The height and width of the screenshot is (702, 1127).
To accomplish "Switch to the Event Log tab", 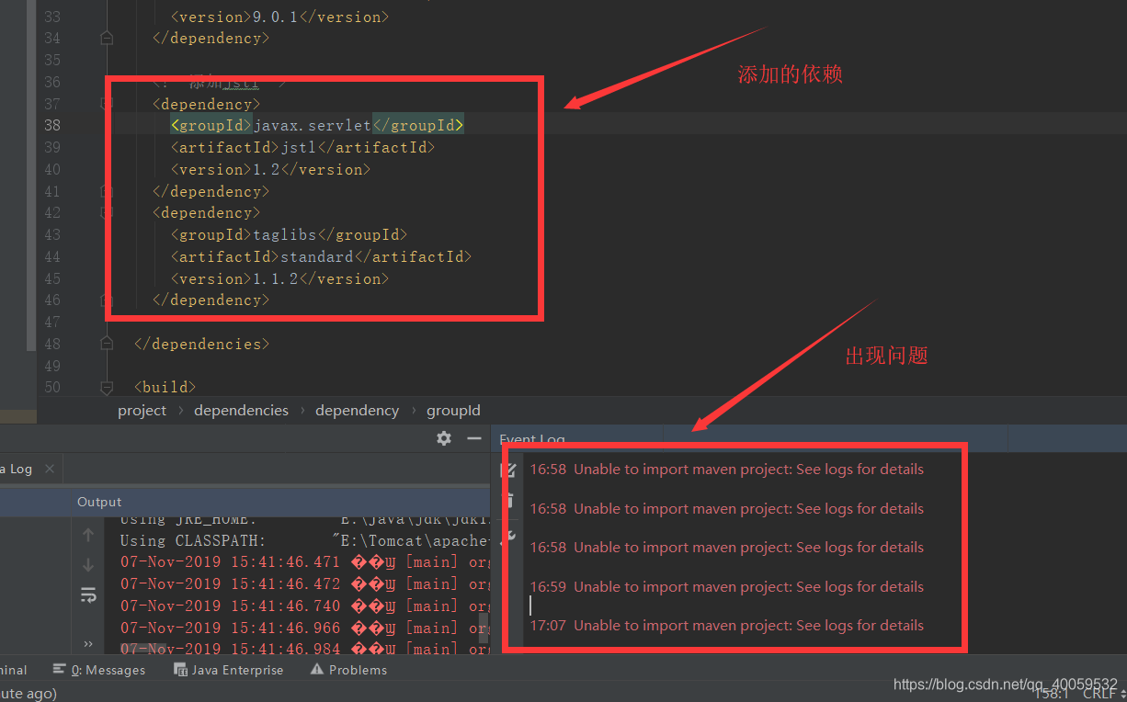I will [x=532, y=439].
